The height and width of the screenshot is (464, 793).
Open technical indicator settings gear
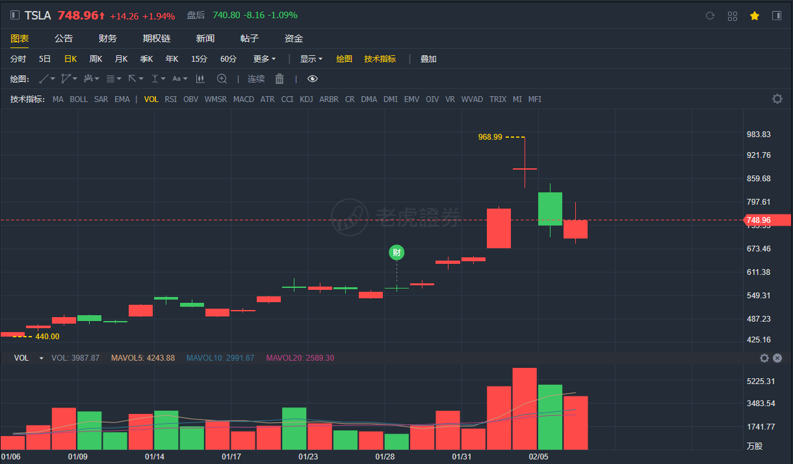pos(777,99)
